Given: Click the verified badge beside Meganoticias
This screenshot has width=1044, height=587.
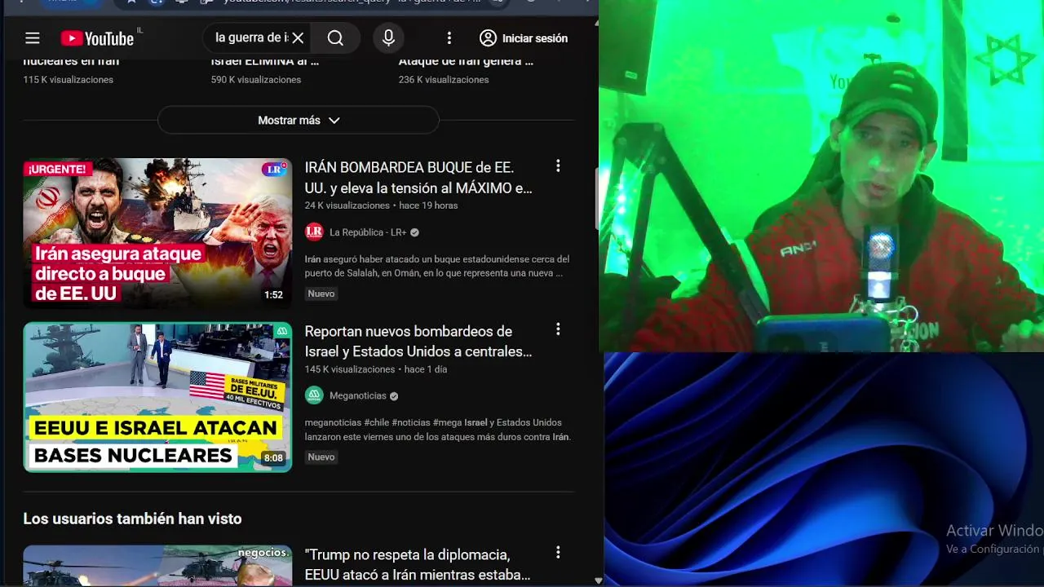Looking at the screenshot, I should click(x=394, y=396).
